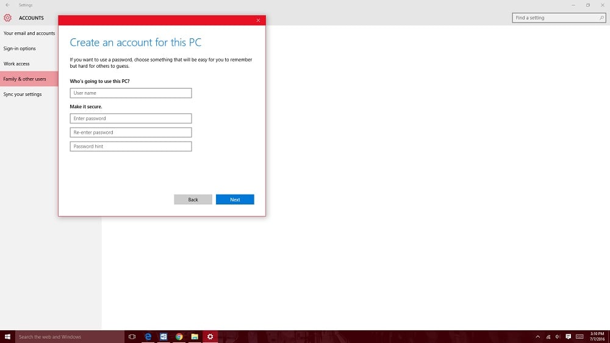Open 'Sync your settings' page
610x343 pixels.
click(x=23, y=95)
